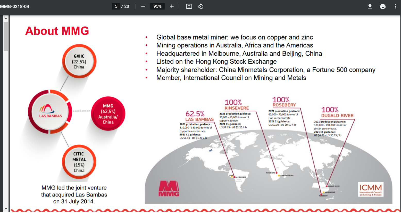Viewport: 401px width, 213px height.
Task: Print the PDF document
Action: (x=383, y=6)
